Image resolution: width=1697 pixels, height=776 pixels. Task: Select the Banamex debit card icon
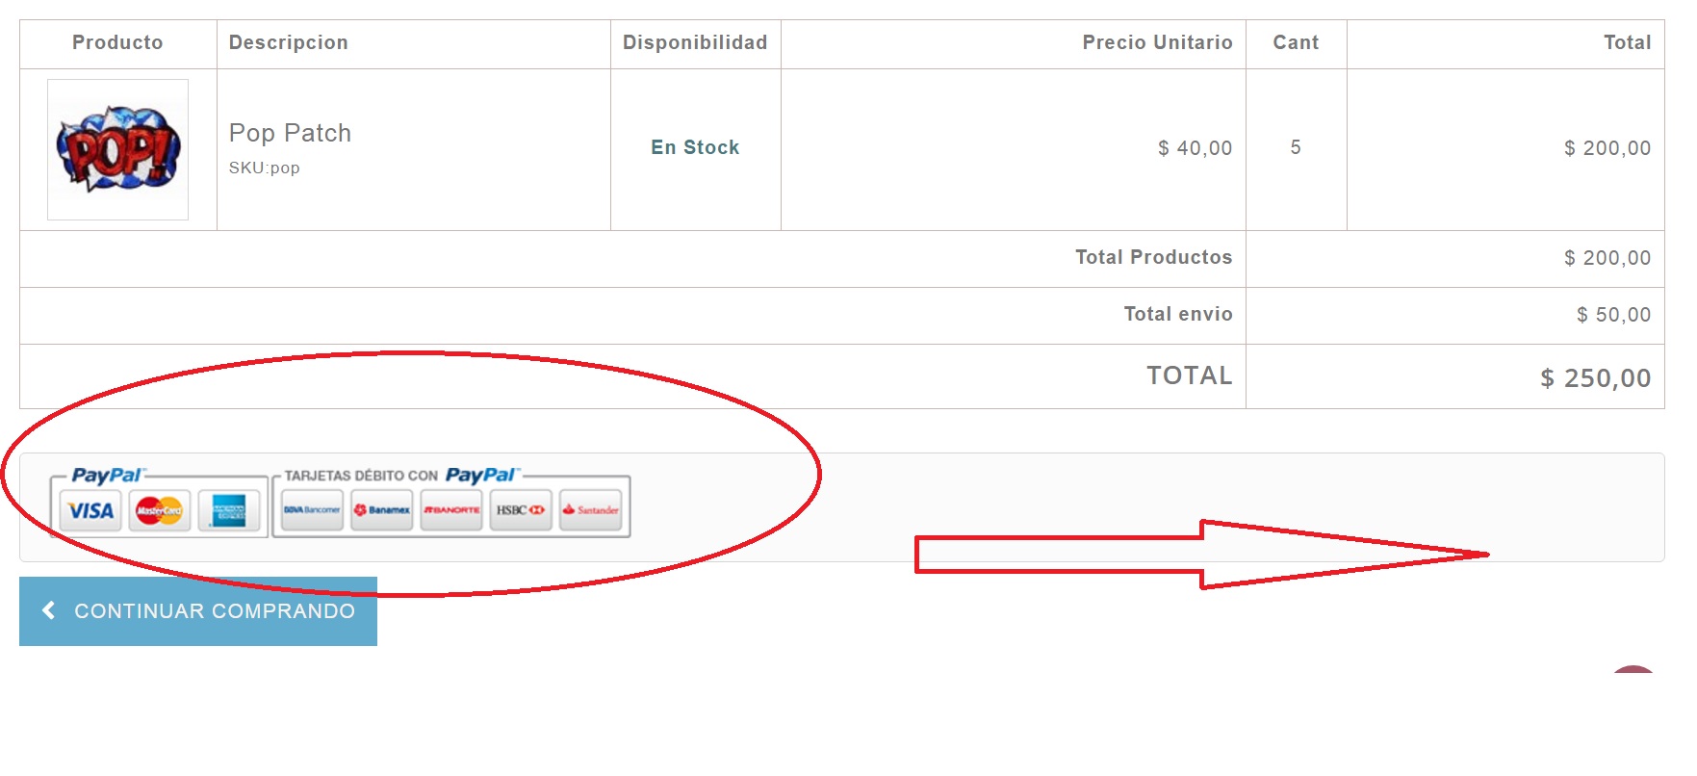[382, 510]
